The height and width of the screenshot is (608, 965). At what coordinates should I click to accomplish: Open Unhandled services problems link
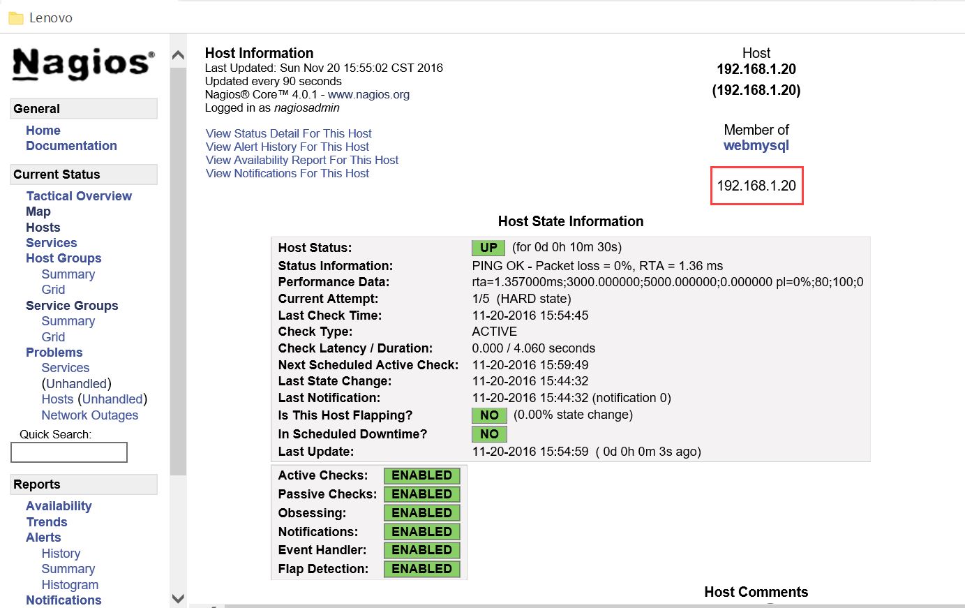tap(77, 384)
